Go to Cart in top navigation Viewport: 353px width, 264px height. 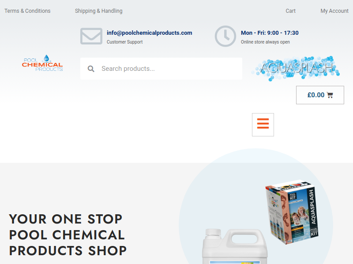coord(290,11)
